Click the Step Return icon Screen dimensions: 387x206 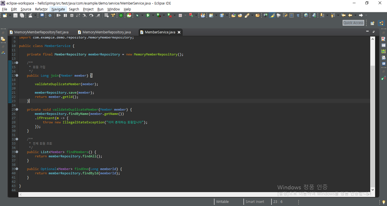(98, 15)
